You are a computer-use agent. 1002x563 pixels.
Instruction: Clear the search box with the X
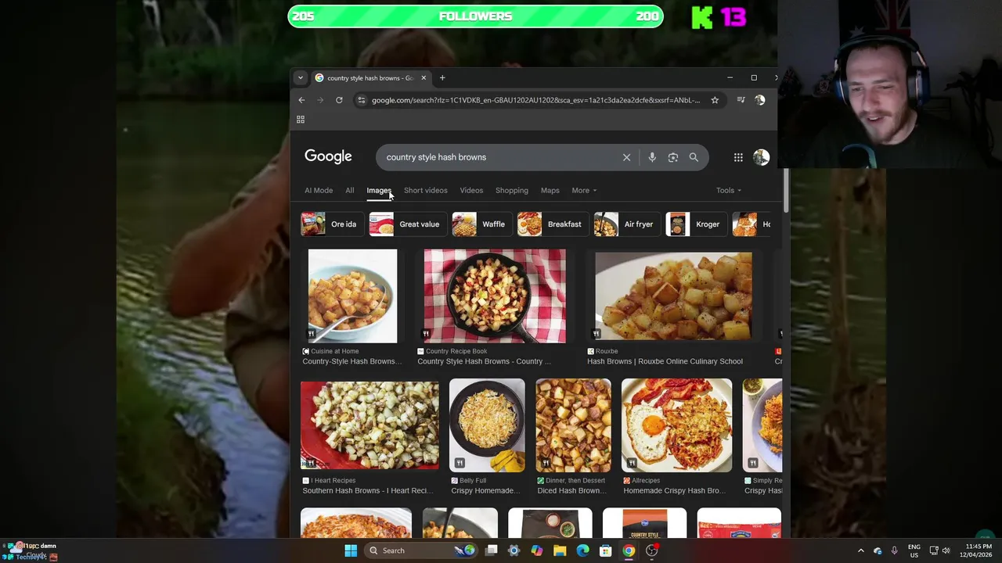coord(626,157)
